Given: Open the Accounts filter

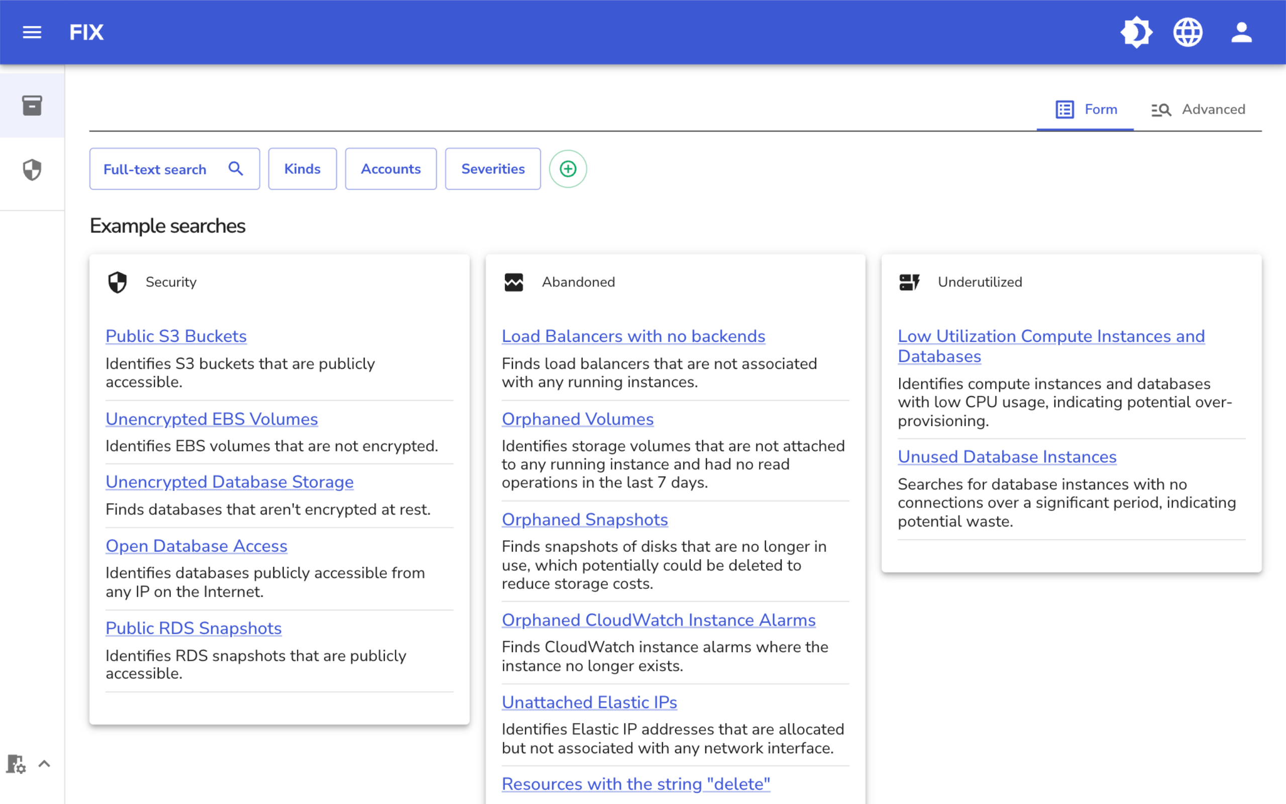Looking at the screenshot, I should click(391, 169).
